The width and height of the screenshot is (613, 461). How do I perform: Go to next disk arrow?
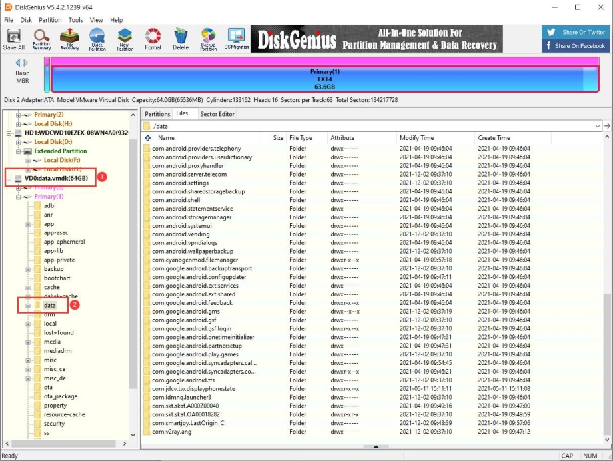(26, 63)
